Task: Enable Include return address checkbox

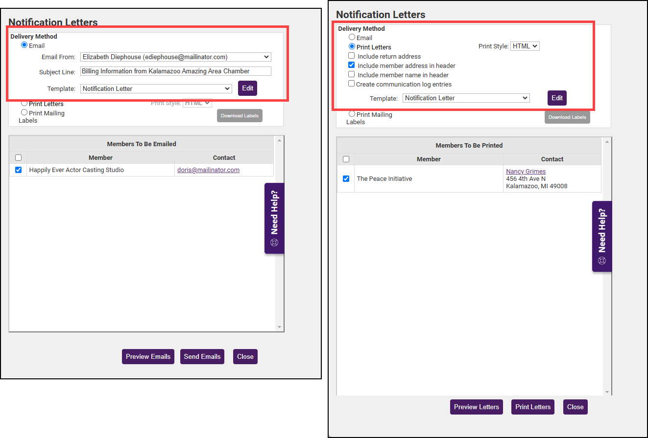Action: tap(351, 56)
